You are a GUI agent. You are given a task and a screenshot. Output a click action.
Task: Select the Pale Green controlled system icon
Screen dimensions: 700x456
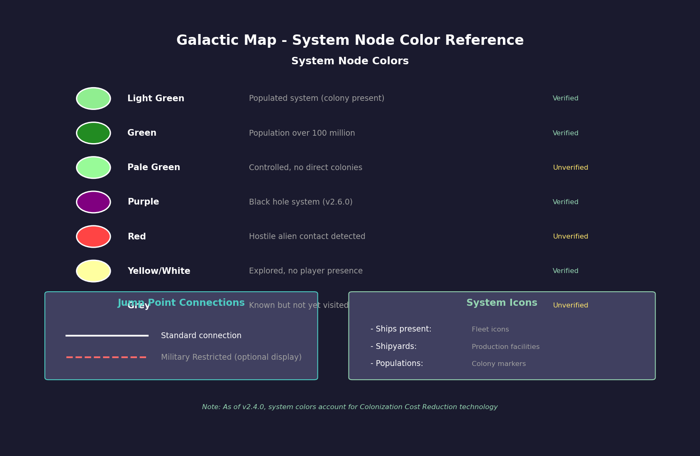(x=93, y=167)
